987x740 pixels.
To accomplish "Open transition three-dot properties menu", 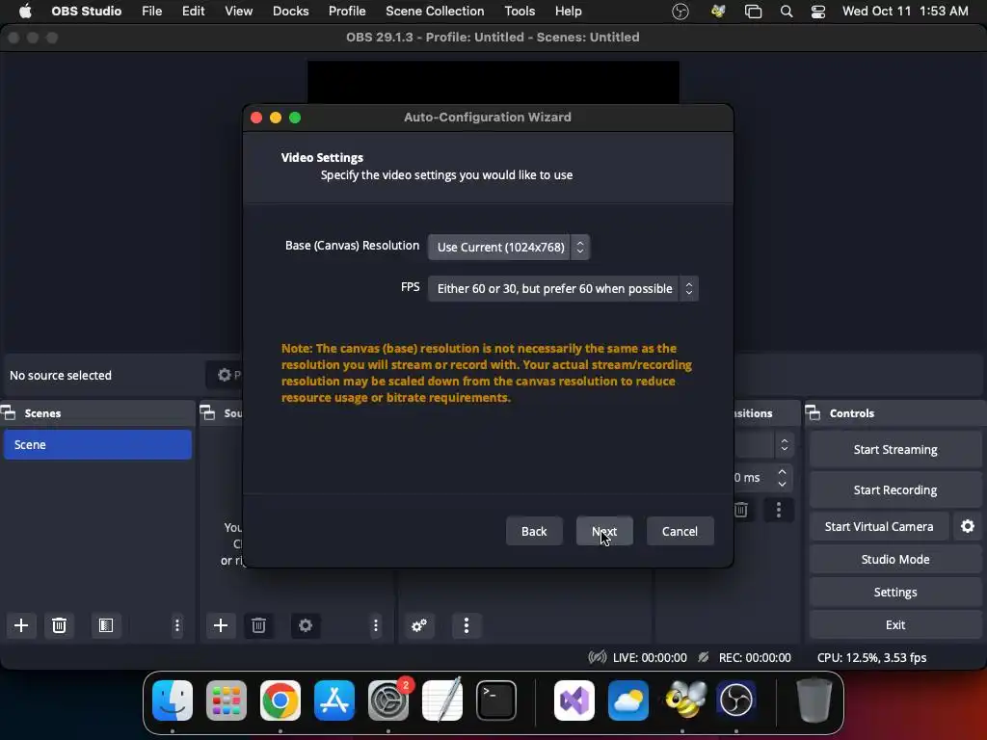I will [779, 510].
